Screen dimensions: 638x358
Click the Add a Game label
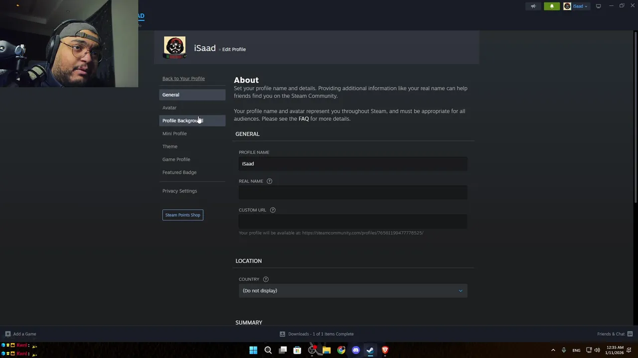click(24, 334)
